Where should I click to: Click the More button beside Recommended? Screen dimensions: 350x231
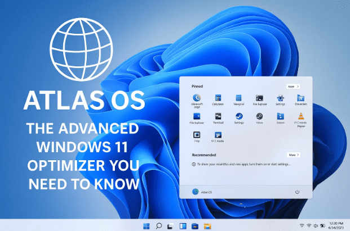point(294,155)
